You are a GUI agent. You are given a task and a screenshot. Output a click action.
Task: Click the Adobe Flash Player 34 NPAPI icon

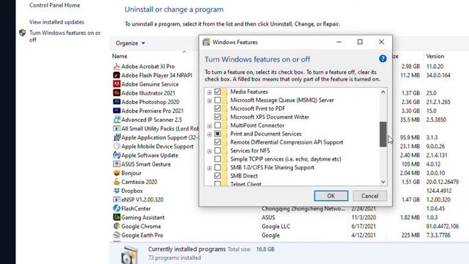pos(117,75)
